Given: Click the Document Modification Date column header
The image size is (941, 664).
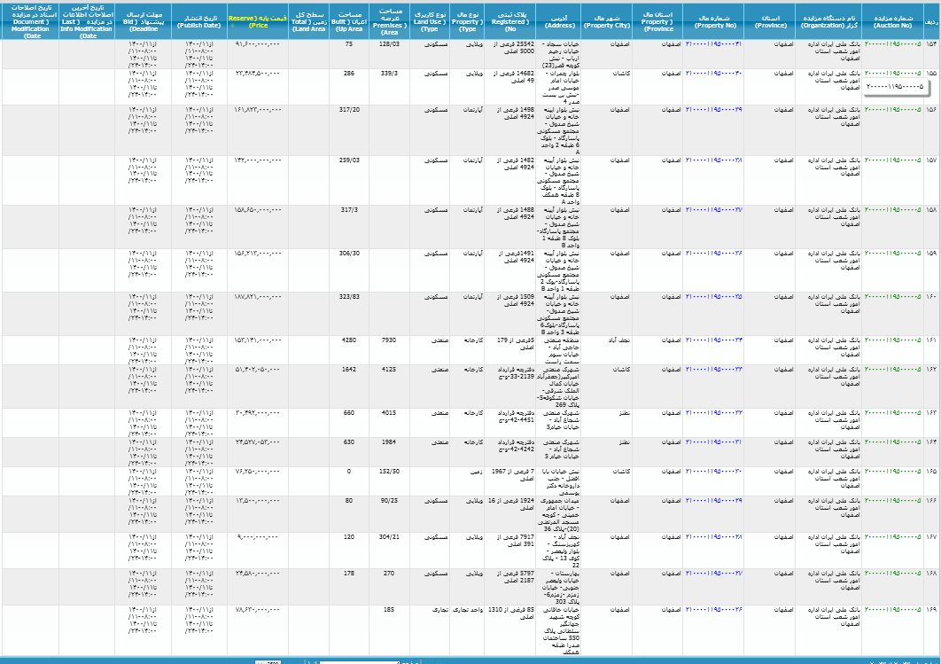Looking at the screenshot, I should 33,21.
